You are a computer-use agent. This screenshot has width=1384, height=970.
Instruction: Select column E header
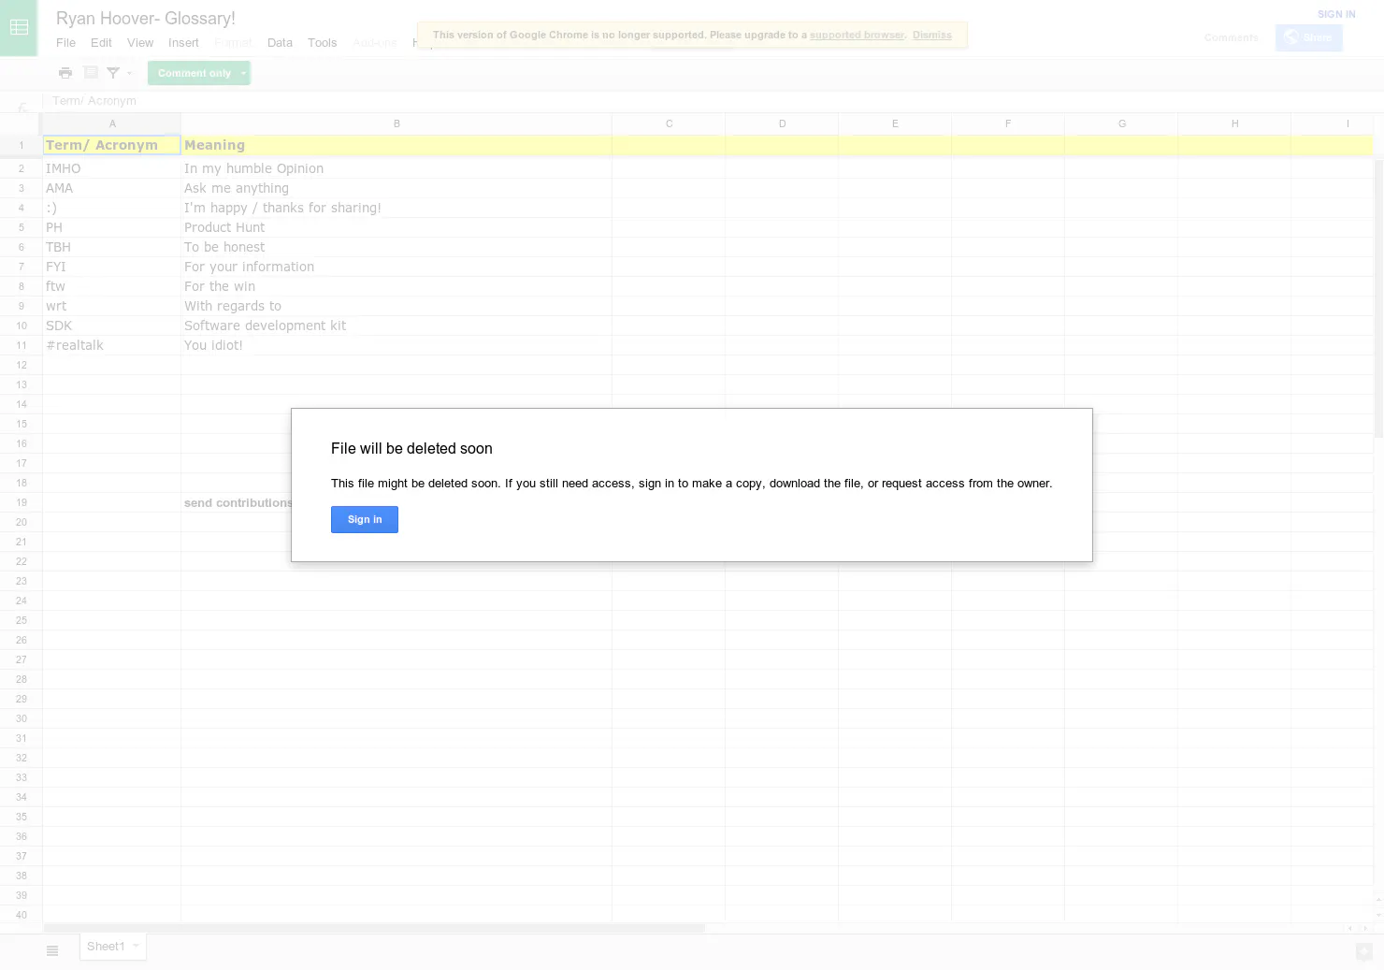tap(895, 123)
